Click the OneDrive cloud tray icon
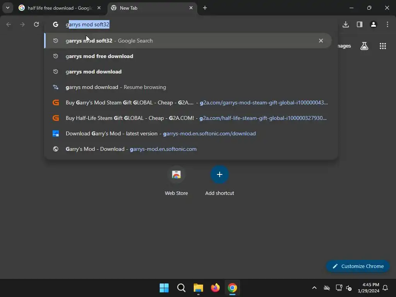Viewport: 396px width, 297px height. coord(327,288)
